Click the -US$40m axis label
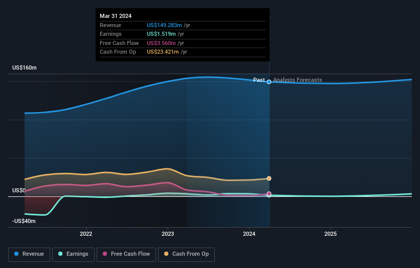Screen dimensions: 420x268 [x=24, y=221]
